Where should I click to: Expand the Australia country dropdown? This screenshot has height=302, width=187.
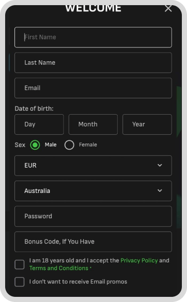(x=93, y=191)
